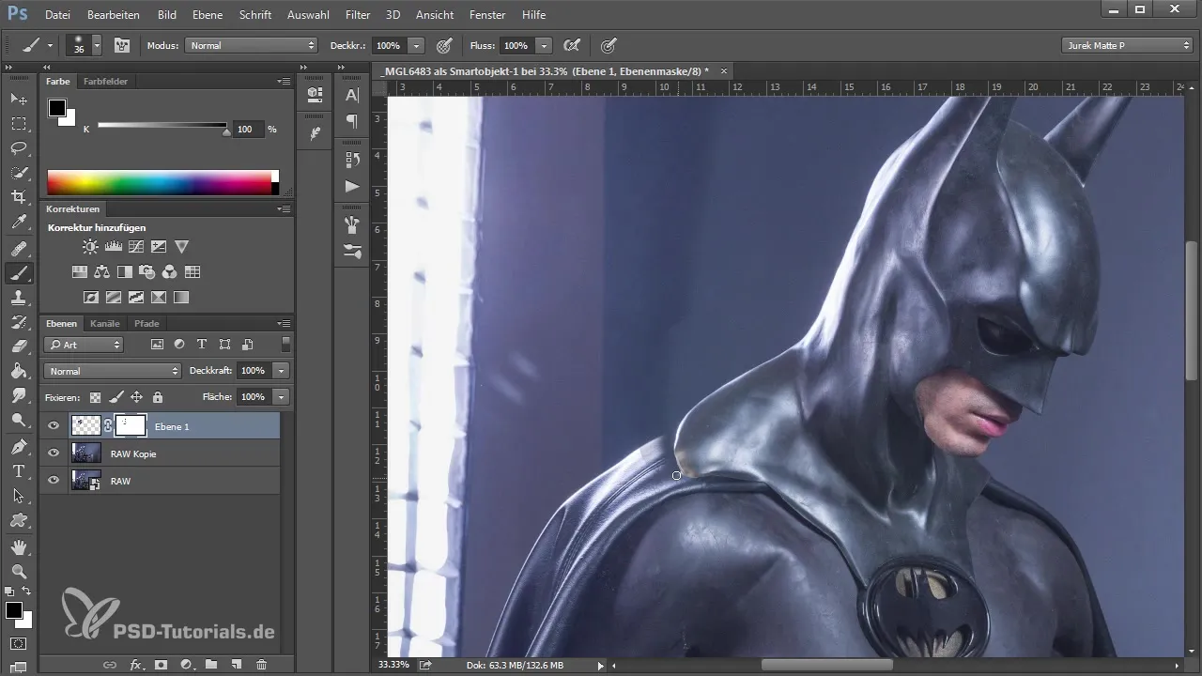Viewport: 1202px width, 676px height.
Task: Create a new layer group
Action: [211, 665]
